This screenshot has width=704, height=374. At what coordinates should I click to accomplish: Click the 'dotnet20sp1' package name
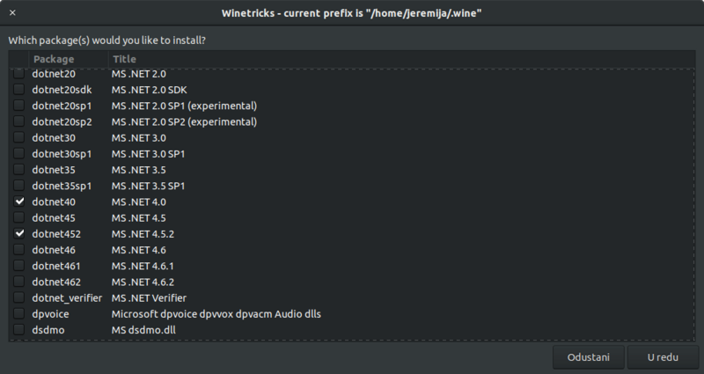62,106
